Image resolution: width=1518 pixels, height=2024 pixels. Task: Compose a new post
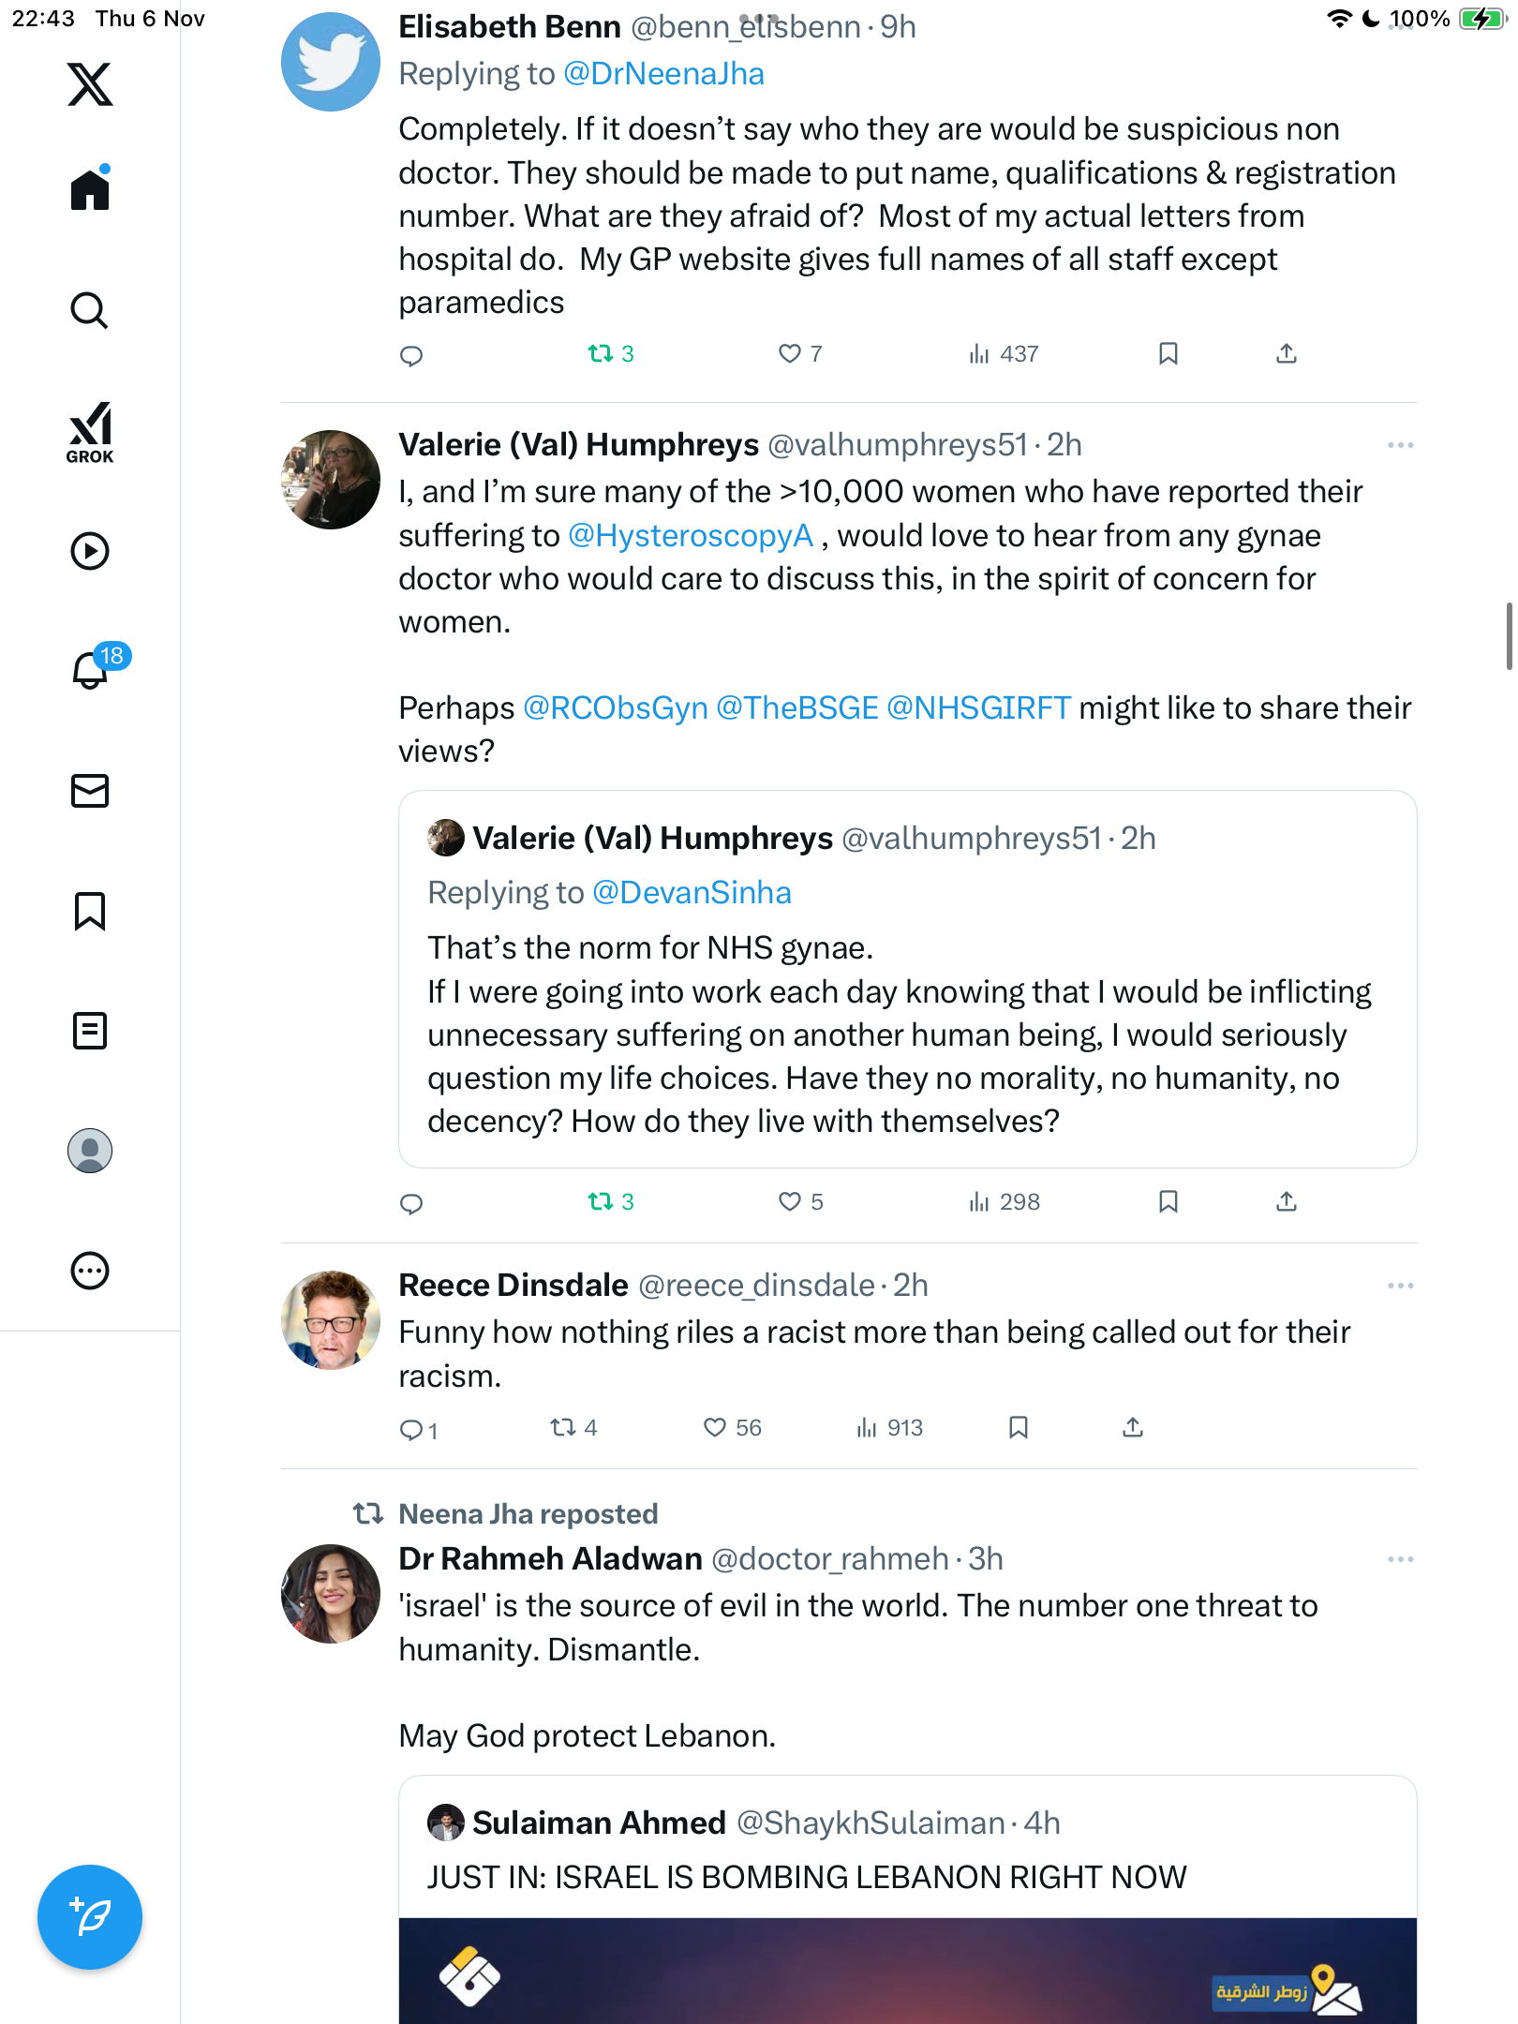90,1916
